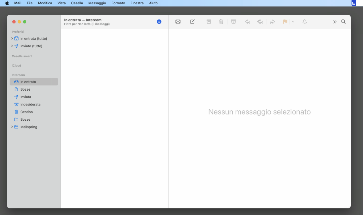Click the Archive toolbar icon

[x=209, y=22]
